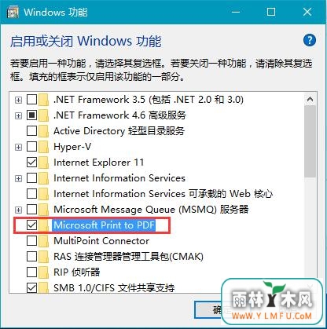This screenshot has width=327, height=329.
Task: Click folder icon beside Internet Explorer 11
Action: [43, 163]
